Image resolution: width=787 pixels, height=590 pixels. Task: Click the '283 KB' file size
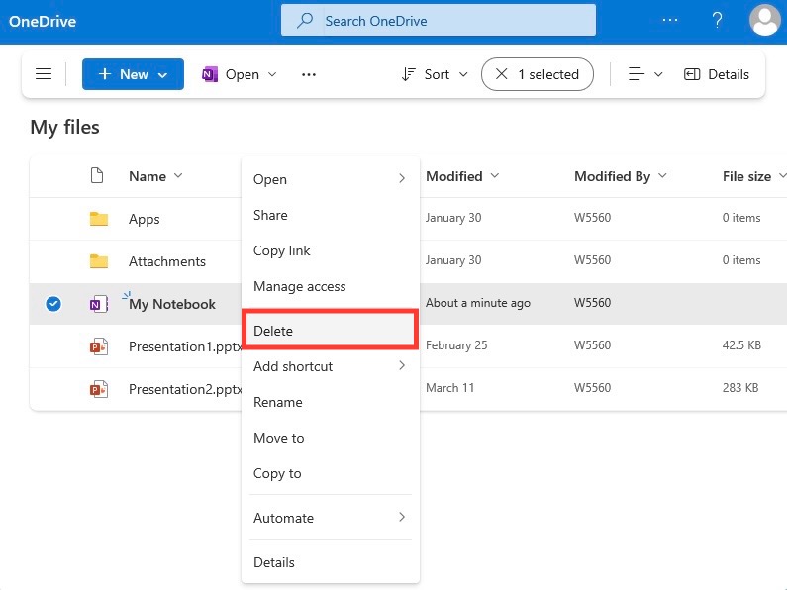coord(740,388)
